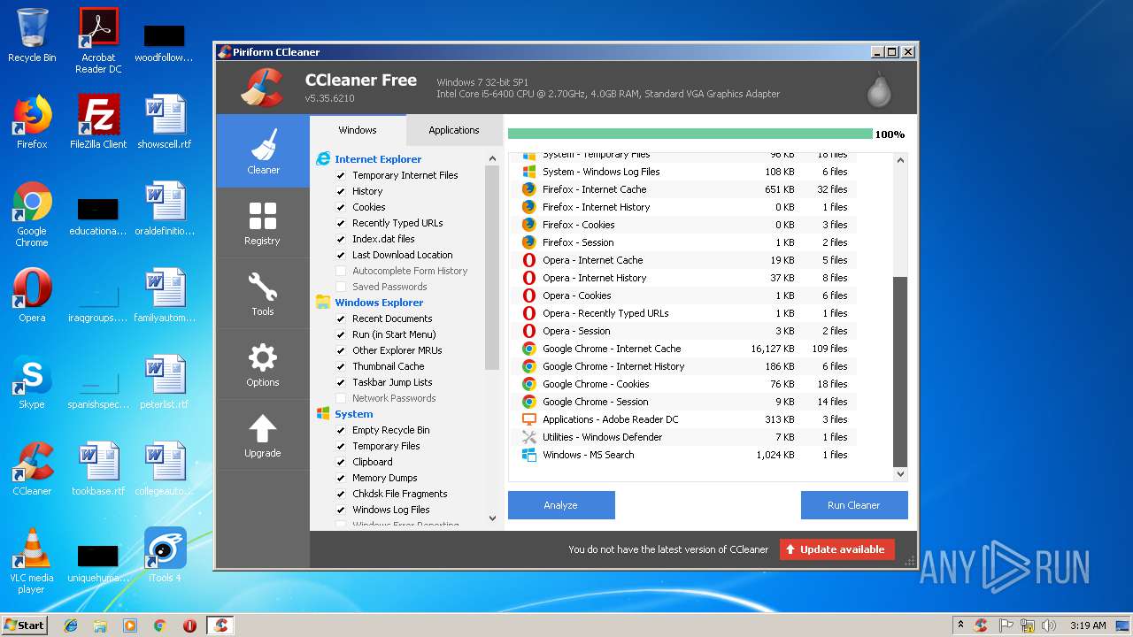Switch to the Windows tab
Screen dimensions: 1133x637
(x=358, y=130)
